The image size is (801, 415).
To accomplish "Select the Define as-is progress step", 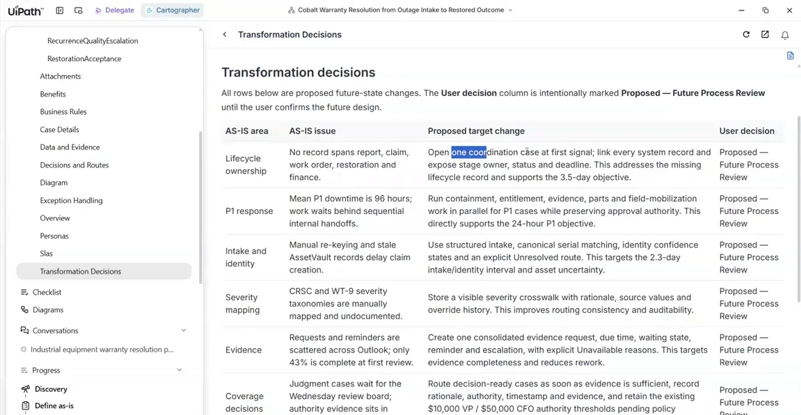I will coord(54,406).
